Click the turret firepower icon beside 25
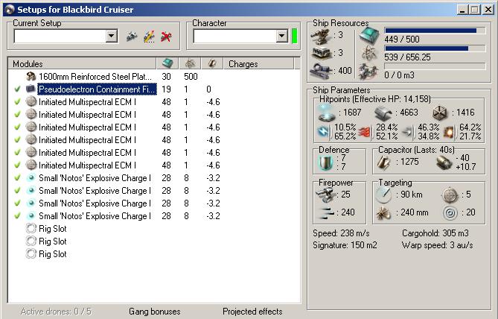 click(325, 195)
